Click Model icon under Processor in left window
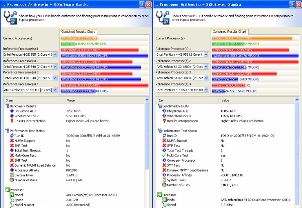Image resolution: width=302 pixels, height=208 pixels. [x=12, y=195]
